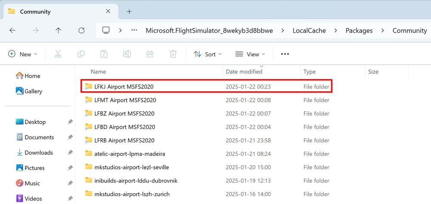Click the Copy icon in toolbar
This screenshot has height=204, width=431.
click(81, 54)
